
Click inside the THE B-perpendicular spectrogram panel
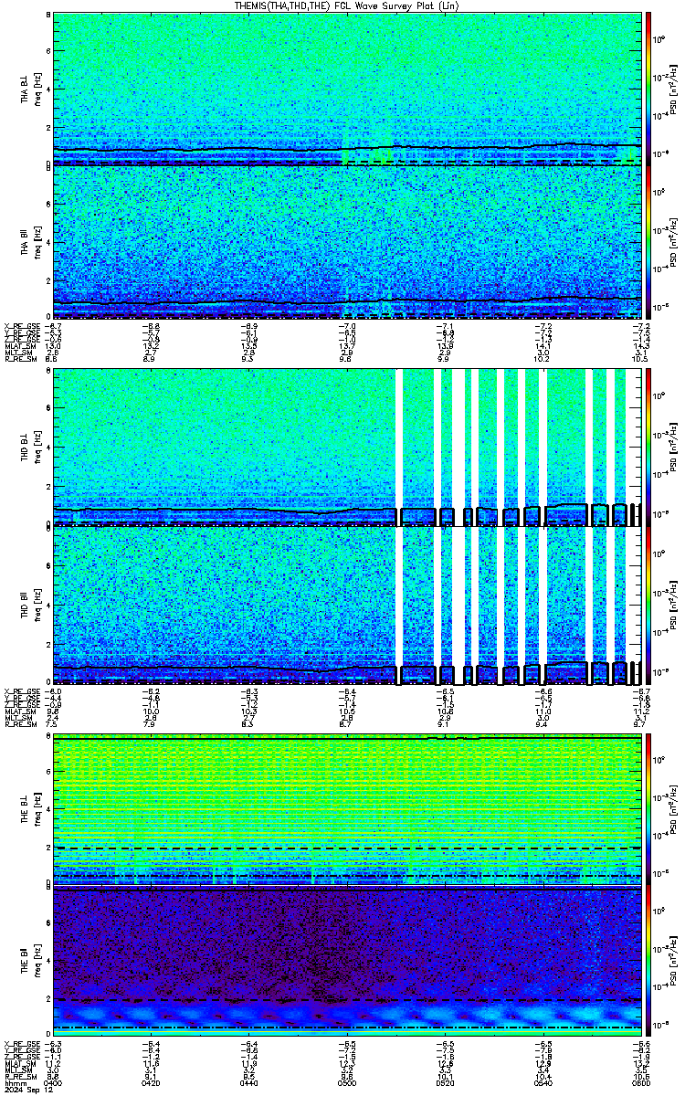tap(347, 809)
